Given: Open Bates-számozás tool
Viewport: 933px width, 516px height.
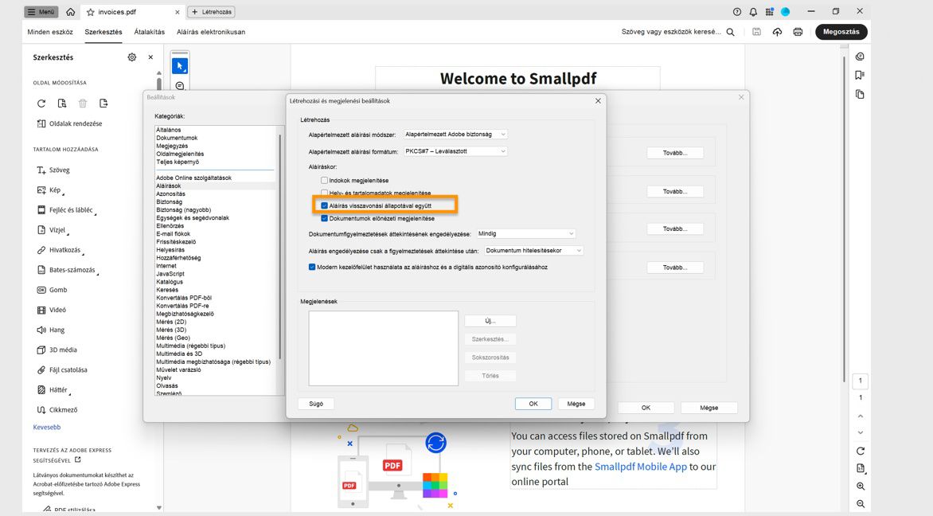Looking at the screenshot, I should click(66, 270).
